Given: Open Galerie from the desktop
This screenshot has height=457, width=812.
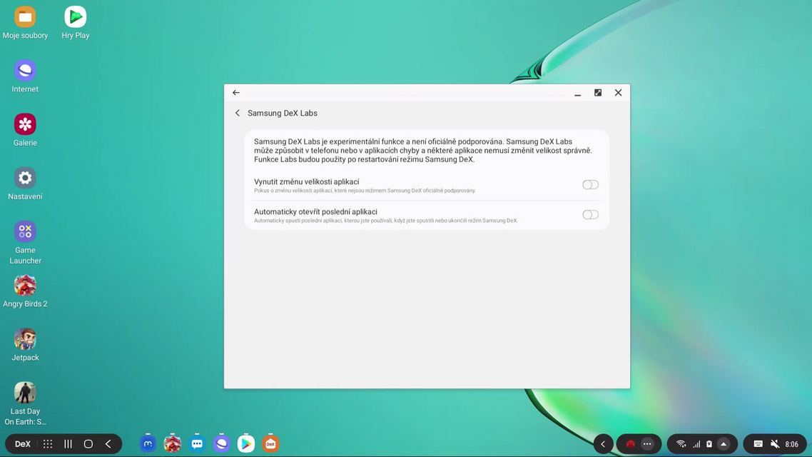Looking at the screenshot, I should [25, 123].
